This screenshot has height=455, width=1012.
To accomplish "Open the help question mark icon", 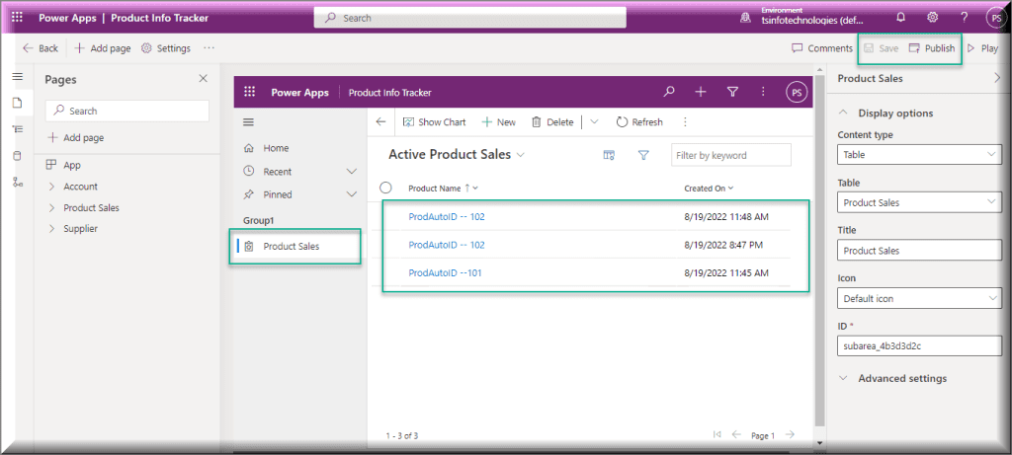I will pyautogui.click(x=965, y=18).
